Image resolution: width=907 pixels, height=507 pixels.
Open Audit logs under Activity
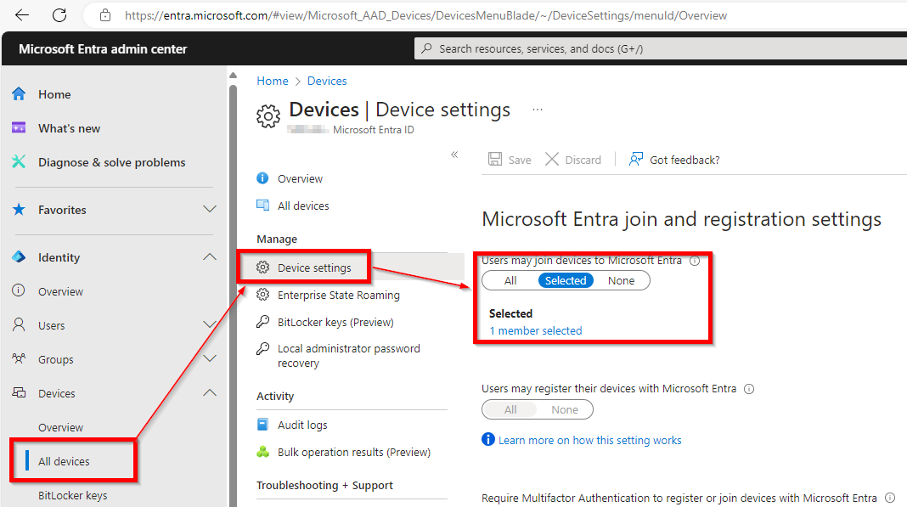click(302, 425)
